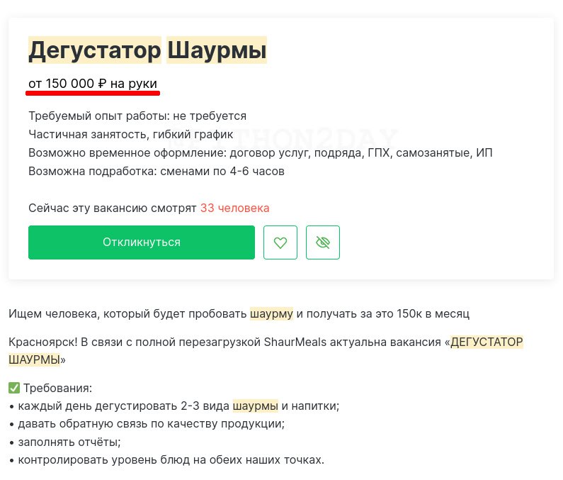Screen dimensions: 563x480
Task: Click the Возможна подработка shift info line
Action: point(157,171)
